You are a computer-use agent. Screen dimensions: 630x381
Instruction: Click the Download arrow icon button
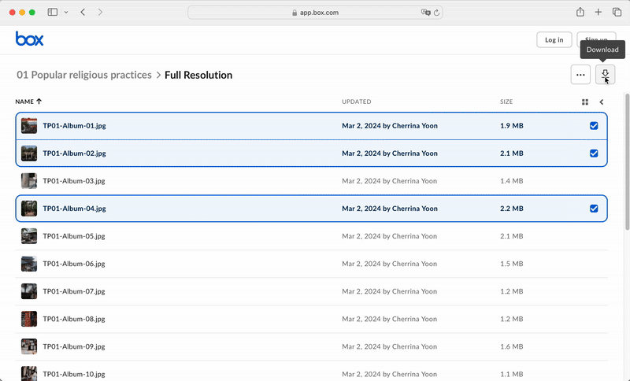point(605,75)
